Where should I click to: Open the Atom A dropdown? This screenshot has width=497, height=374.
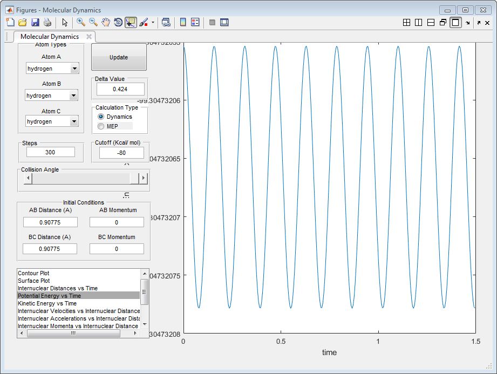point(74,69)
